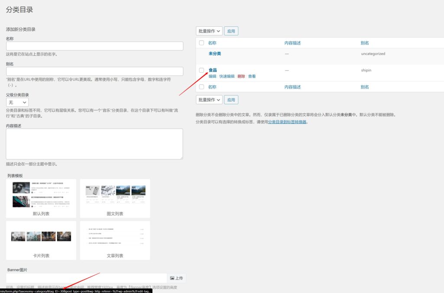Choose the 卡片列表 template thumbnail
Viewport: 444px width, 293px height.
click(41, 236)
